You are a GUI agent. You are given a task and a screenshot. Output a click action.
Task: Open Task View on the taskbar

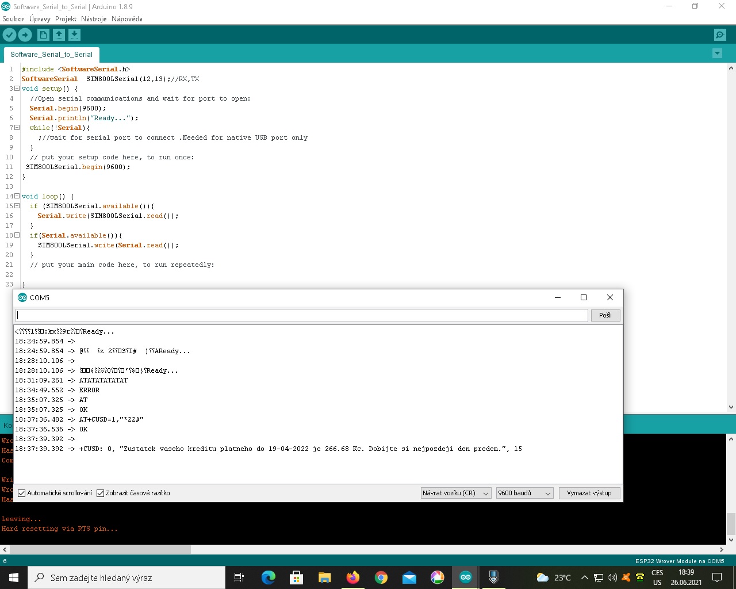click(x=239, y=577)
